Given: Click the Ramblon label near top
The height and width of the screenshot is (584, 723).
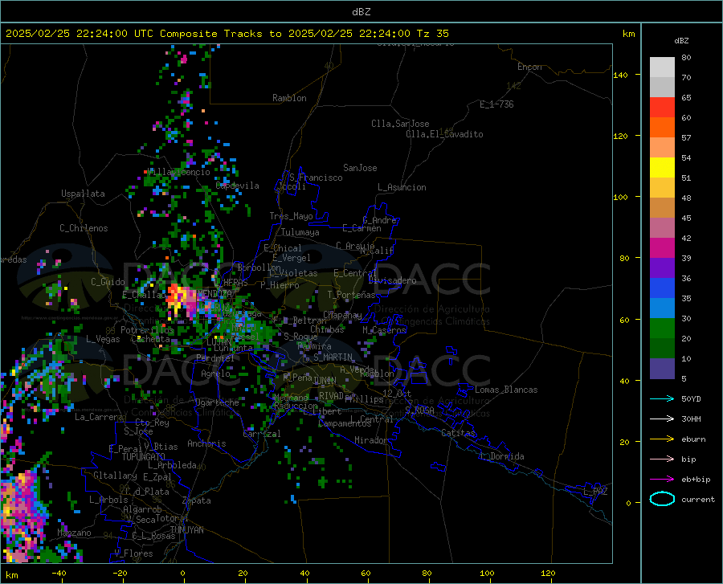Looking at the screenshot, I should (289, 98).
